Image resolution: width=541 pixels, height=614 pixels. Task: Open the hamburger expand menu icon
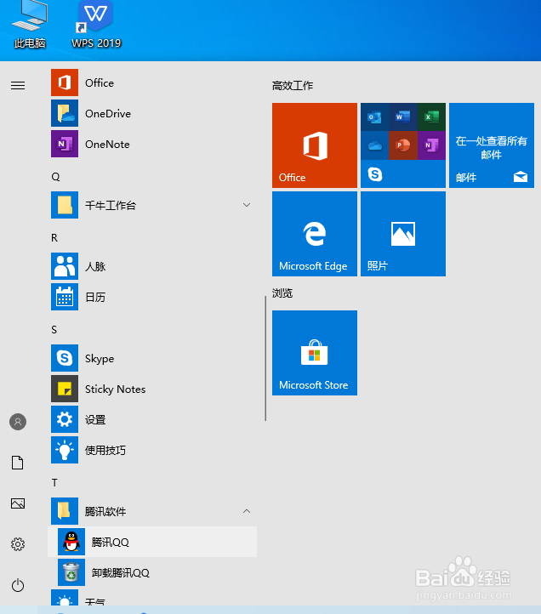(x=18, y=85)
